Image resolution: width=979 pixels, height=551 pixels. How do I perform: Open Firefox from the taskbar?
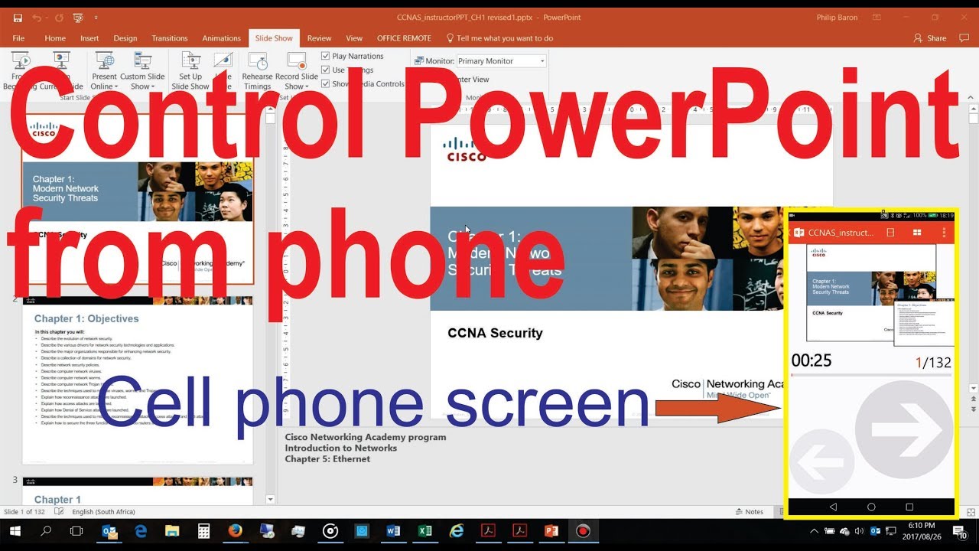[x=236, y=530]
